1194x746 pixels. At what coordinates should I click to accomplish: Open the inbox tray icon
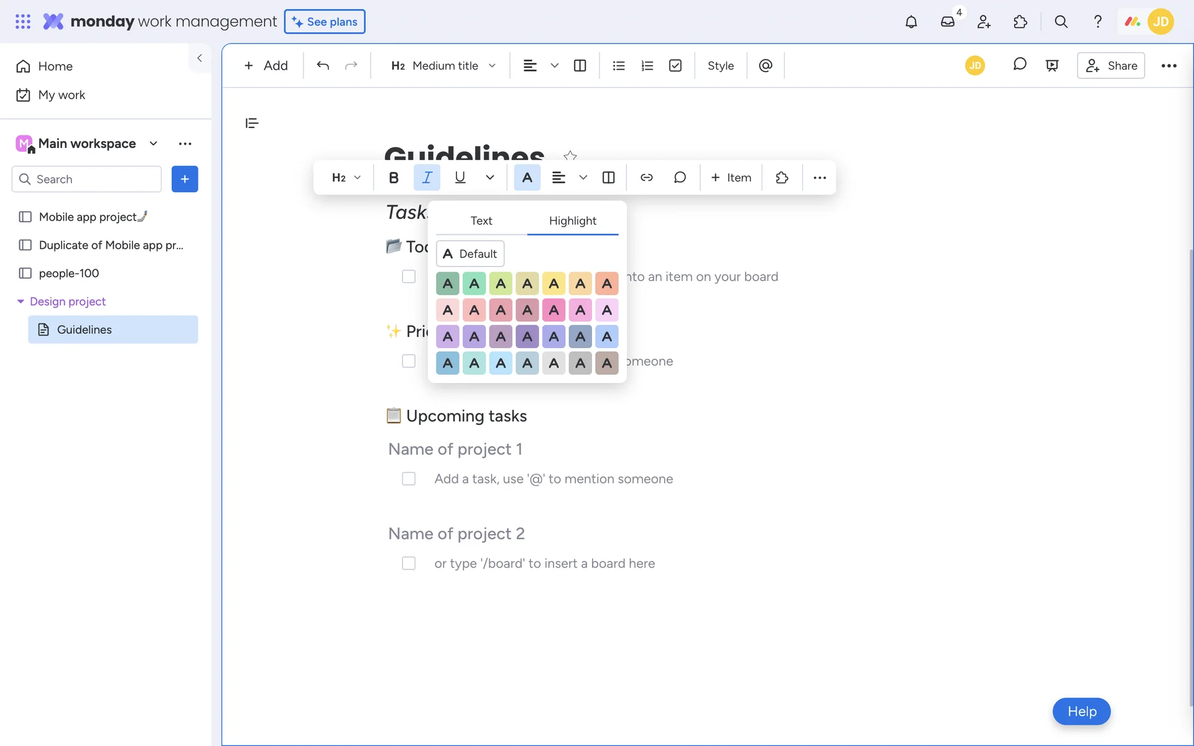pyautogui.click(x=947, y=22)
